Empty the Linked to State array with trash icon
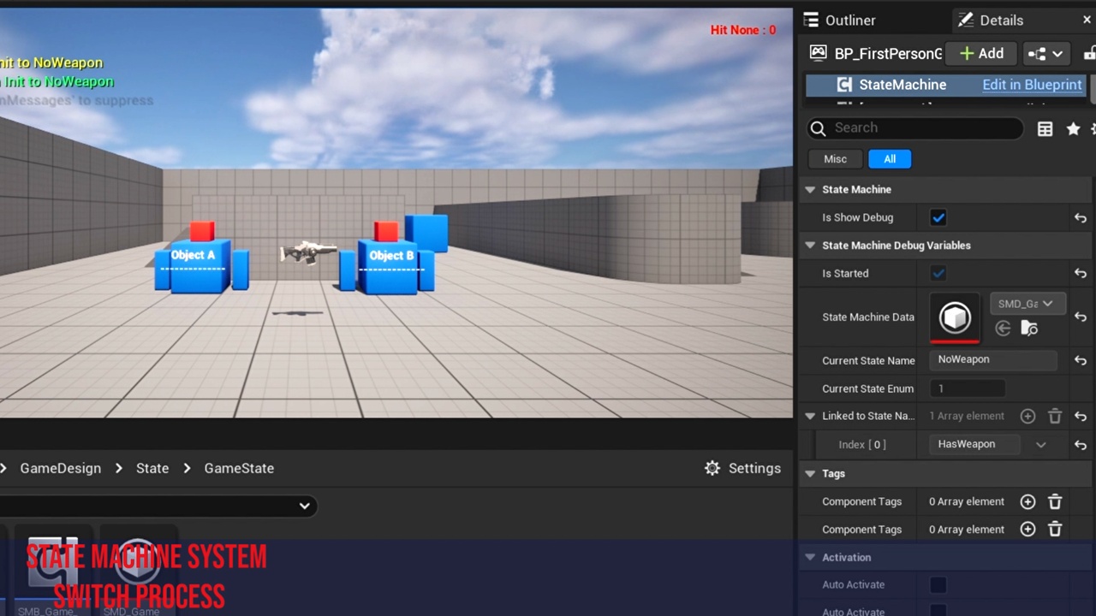1096x616 pixels. 1055,417
